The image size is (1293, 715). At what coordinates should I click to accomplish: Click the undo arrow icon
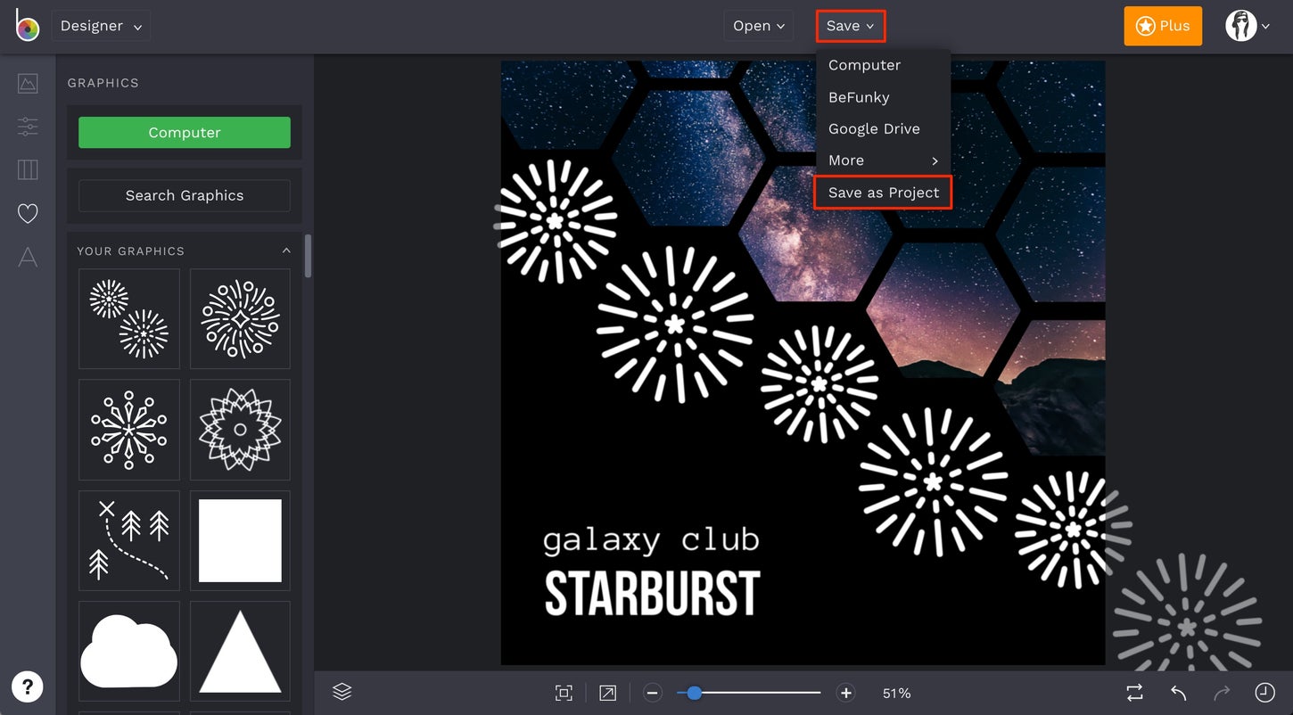[x=1178, y=693]
